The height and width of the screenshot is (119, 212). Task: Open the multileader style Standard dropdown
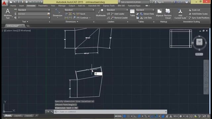point(117,10)
